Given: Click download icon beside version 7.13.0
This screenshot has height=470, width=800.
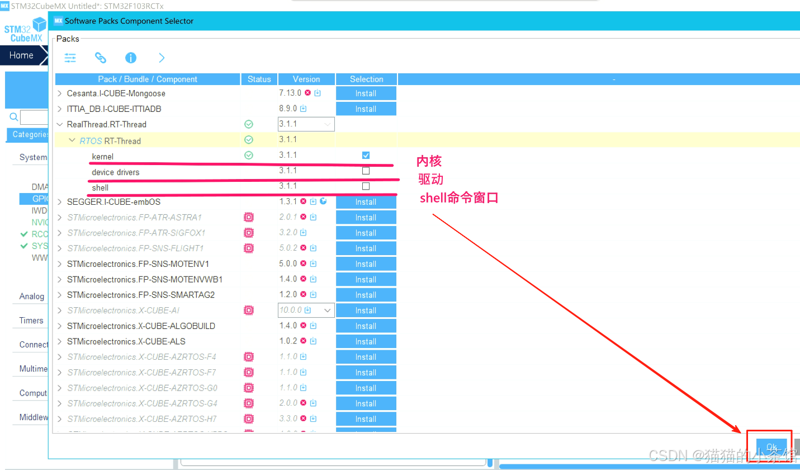Looking at the screenshot, I should 317,93.
